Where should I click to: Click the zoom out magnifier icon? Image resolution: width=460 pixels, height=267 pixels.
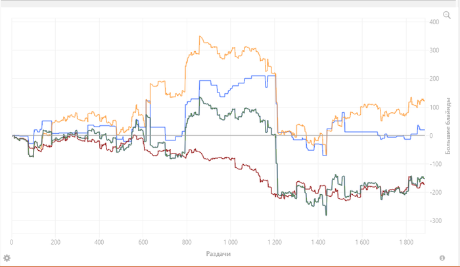(447, 14)
